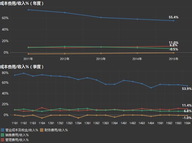Click the blue data point at 2013年
Viewport: 192px width, 143px height.
(101, 17)
